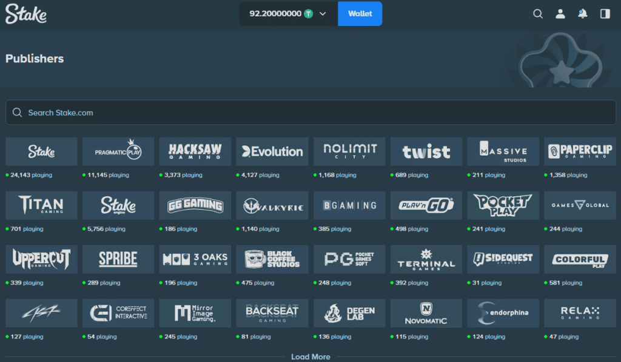Click '47 playing' text

tap(564, 337)
